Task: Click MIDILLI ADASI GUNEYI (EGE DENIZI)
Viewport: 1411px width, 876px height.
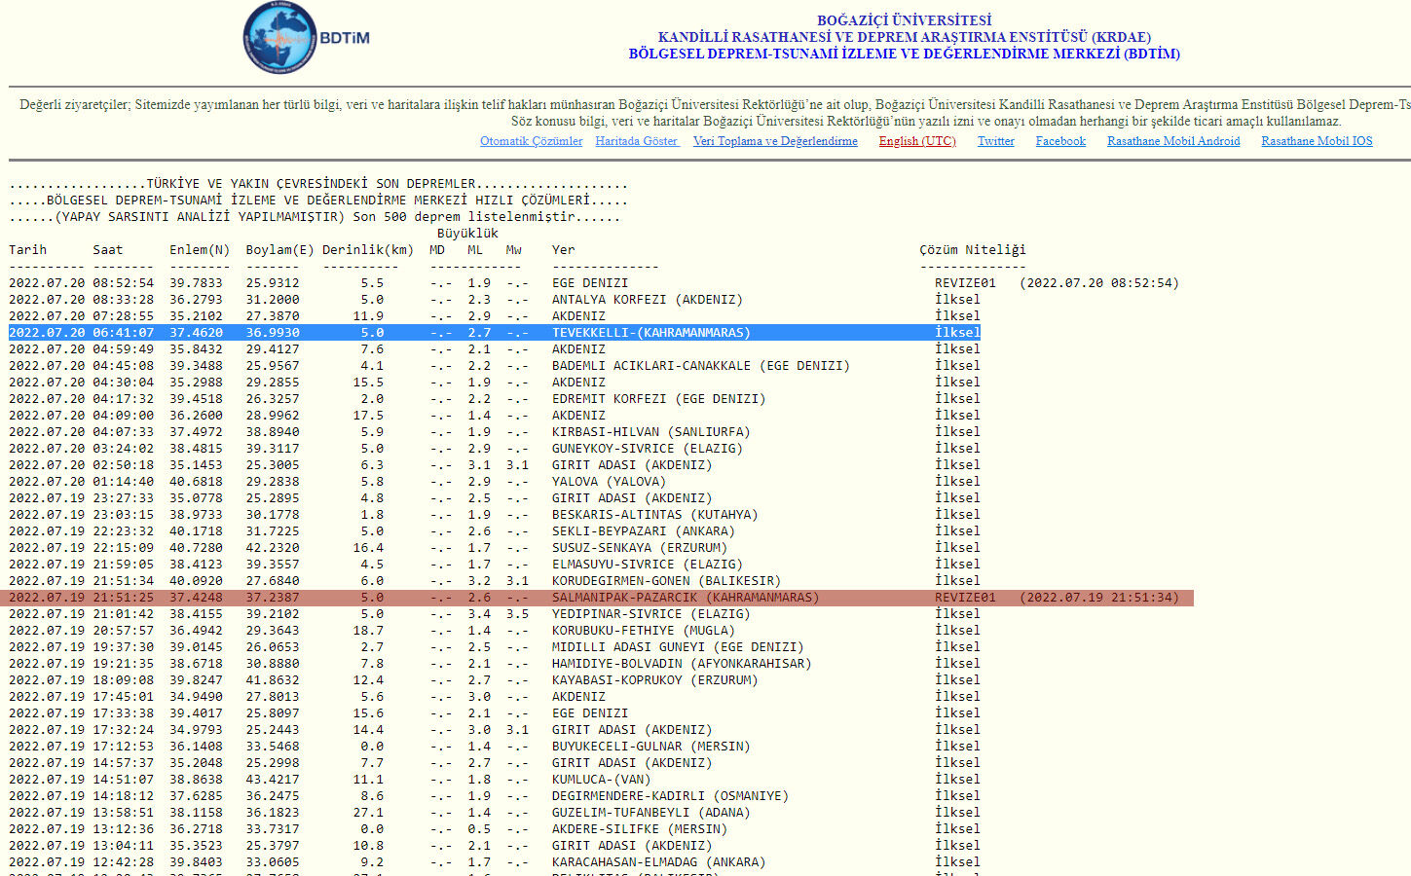Action: [678, 647]
